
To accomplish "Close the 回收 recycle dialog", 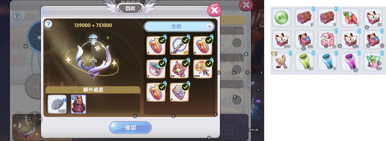I will click(214, 10).
